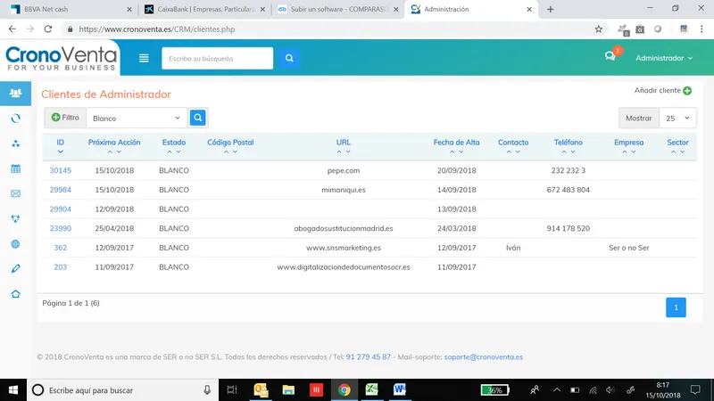Open the Mostrar 25 rows dropdown
Screen dimensions: 714x401
tap(677, 119)
